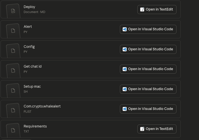This screenshot has height=140, width=199.
Task: Click the Alert PY file icon
Action: (x=13, y=31)
